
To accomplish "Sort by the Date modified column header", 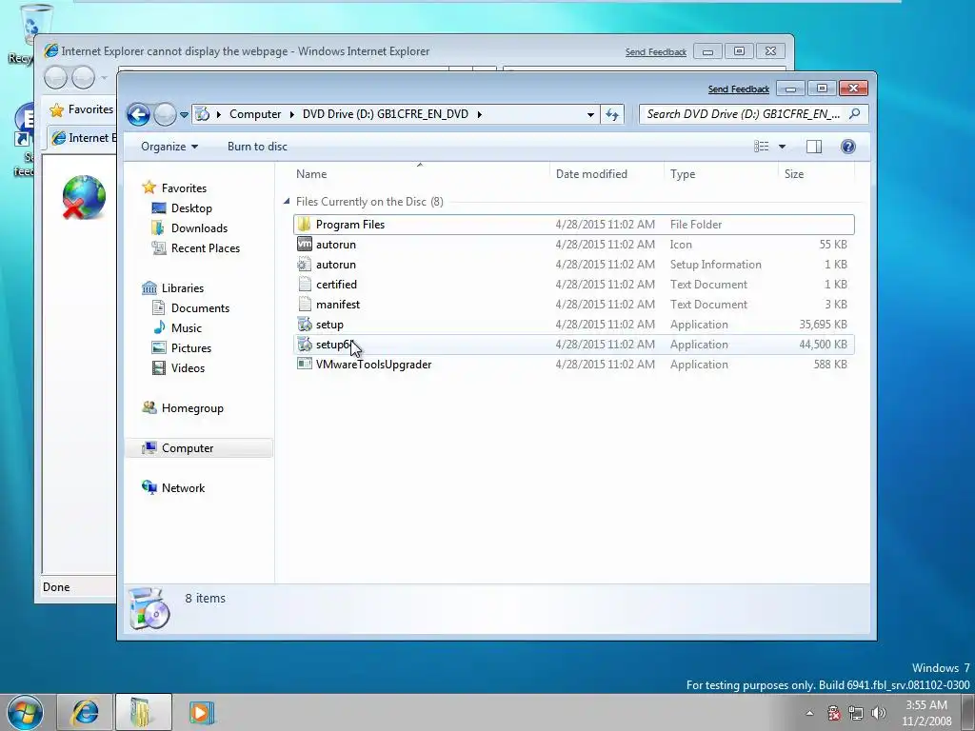I will point(591,174).
